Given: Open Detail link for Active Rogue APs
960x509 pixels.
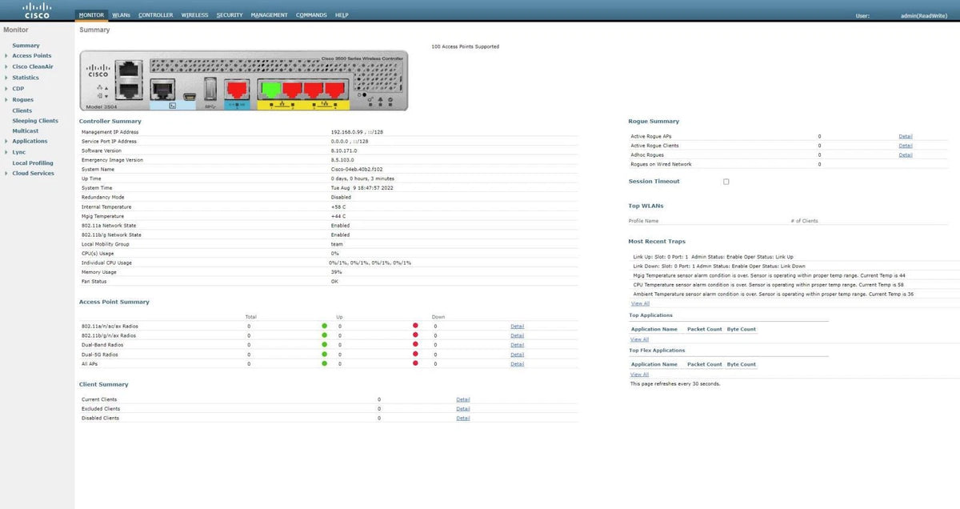Looking at the screenshot, I should [x=906, y=136].
